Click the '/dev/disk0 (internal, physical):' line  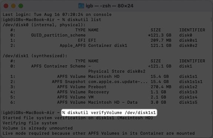[x=44, y=25]
